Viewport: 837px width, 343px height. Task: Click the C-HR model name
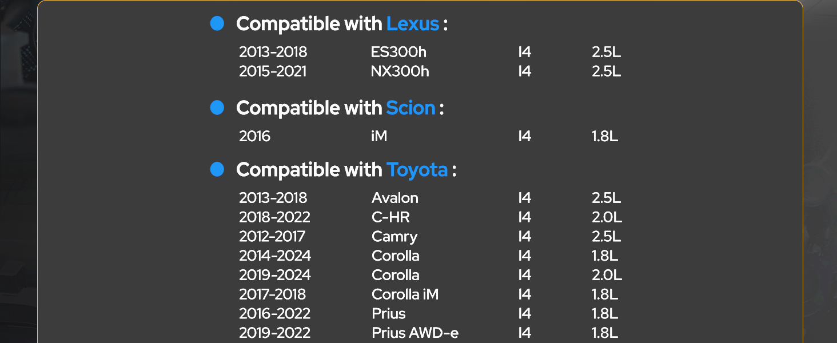point(390,217)
